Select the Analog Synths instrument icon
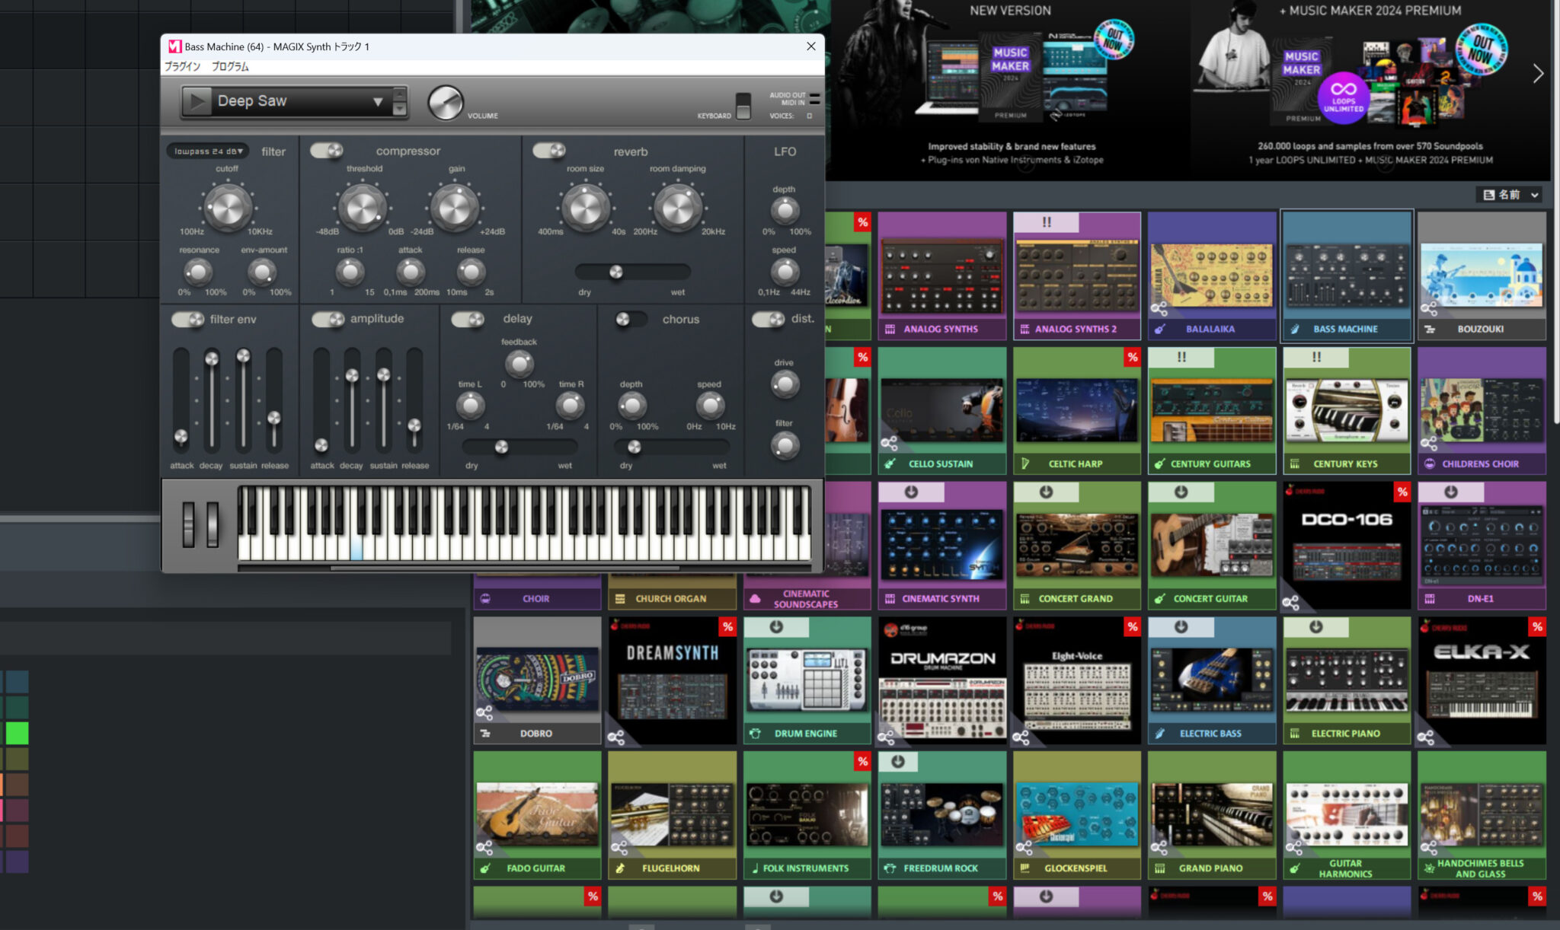The image size is (1560, 930). [x=890, y=329]
